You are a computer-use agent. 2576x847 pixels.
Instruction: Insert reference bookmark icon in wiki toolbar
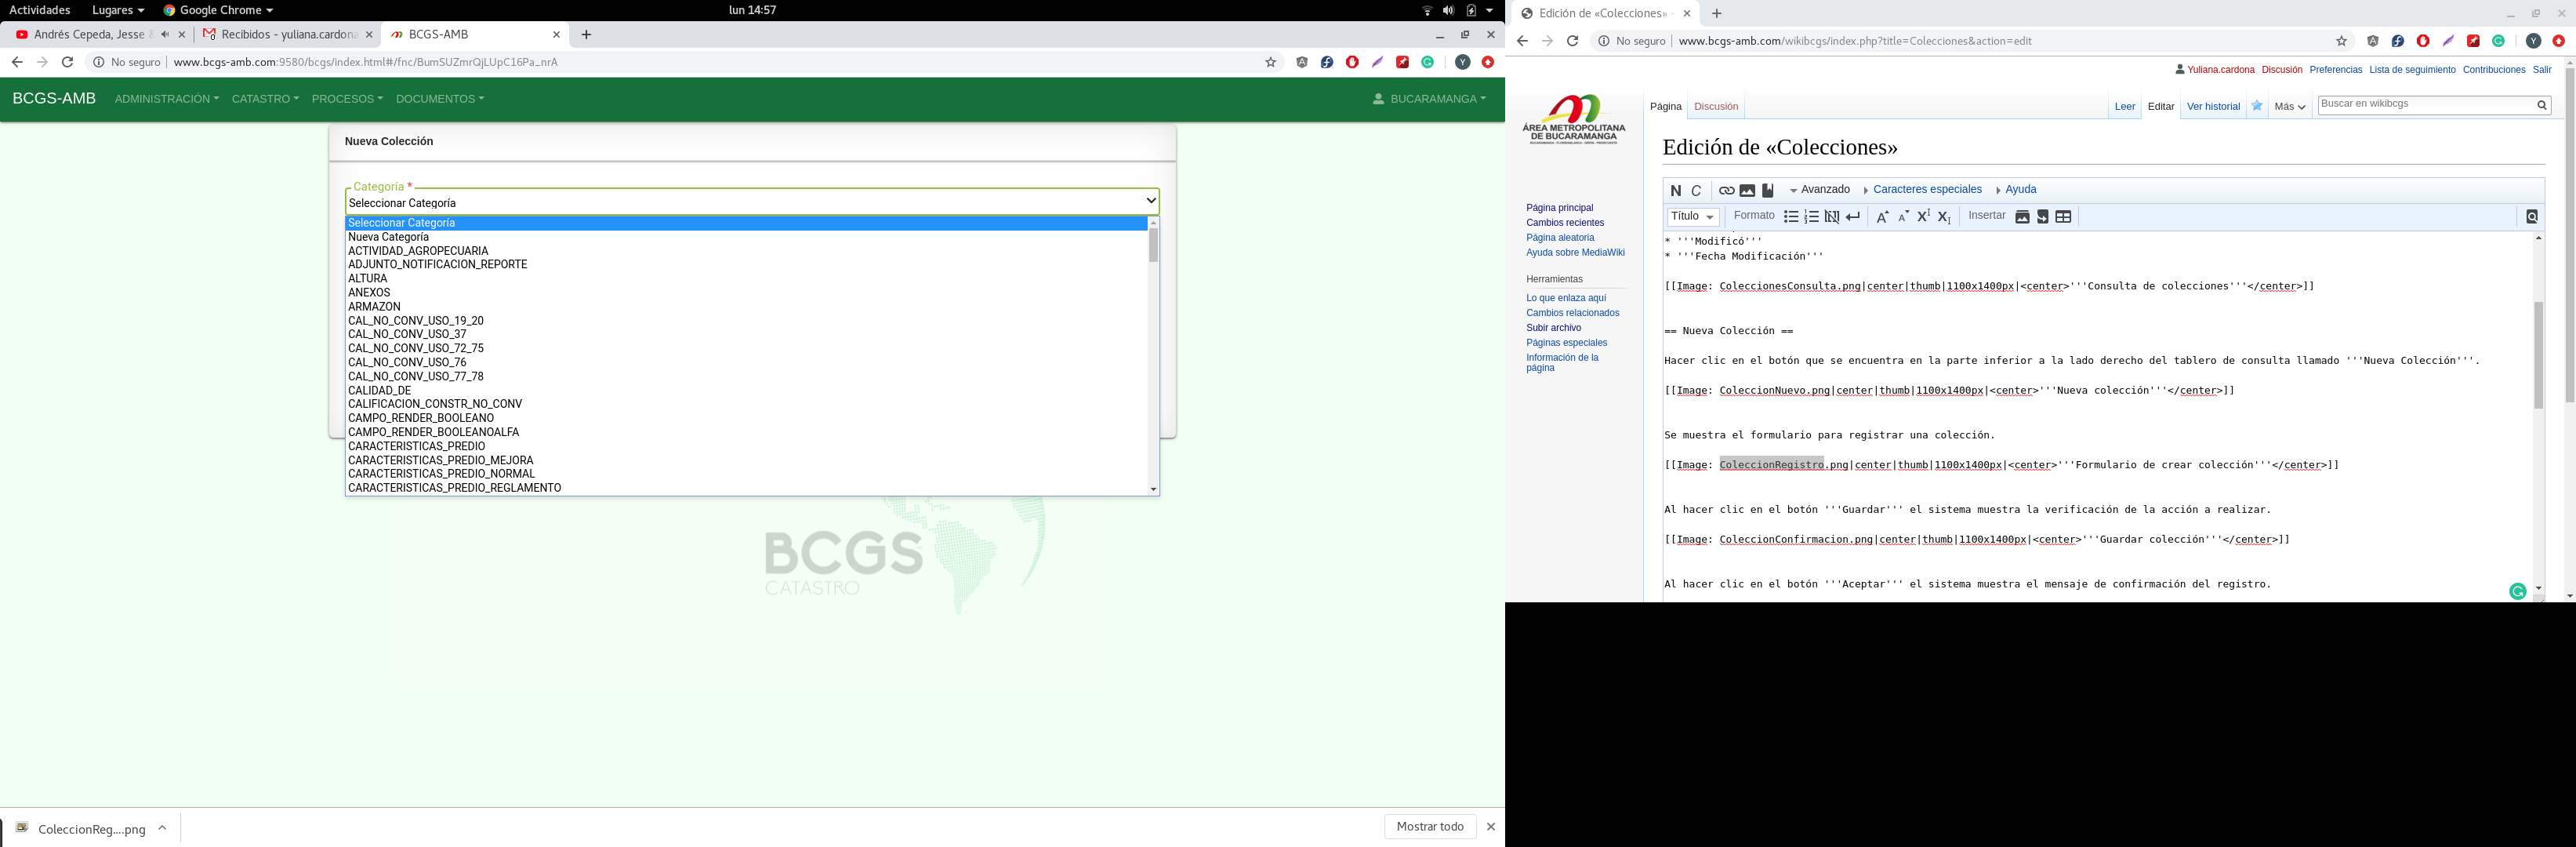tap(1768, 191)
